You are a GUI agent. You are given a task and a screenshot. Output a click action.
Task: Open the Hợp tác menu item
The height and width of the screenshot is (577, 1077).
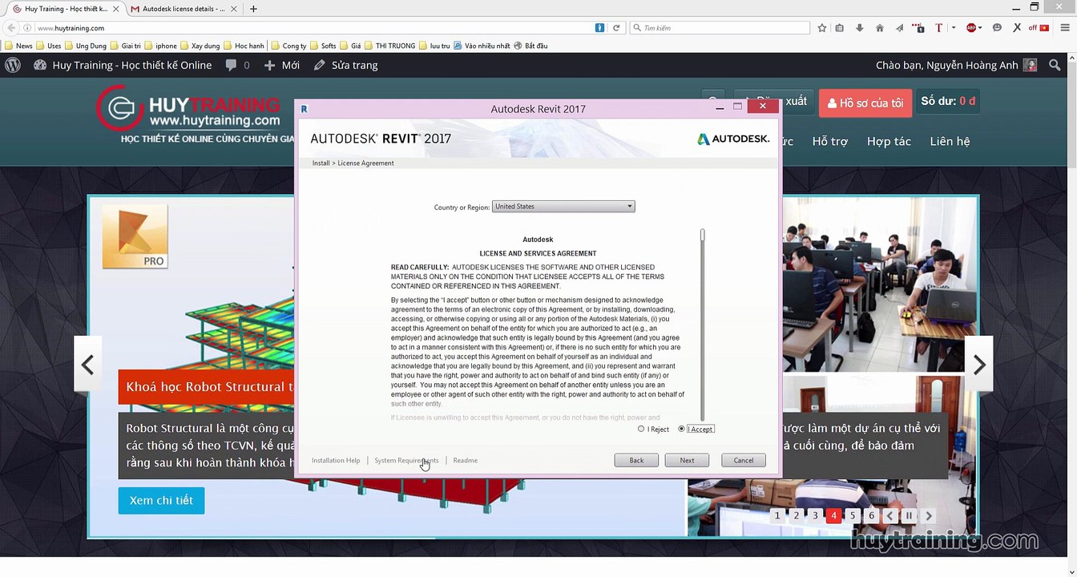coord(889,141)
